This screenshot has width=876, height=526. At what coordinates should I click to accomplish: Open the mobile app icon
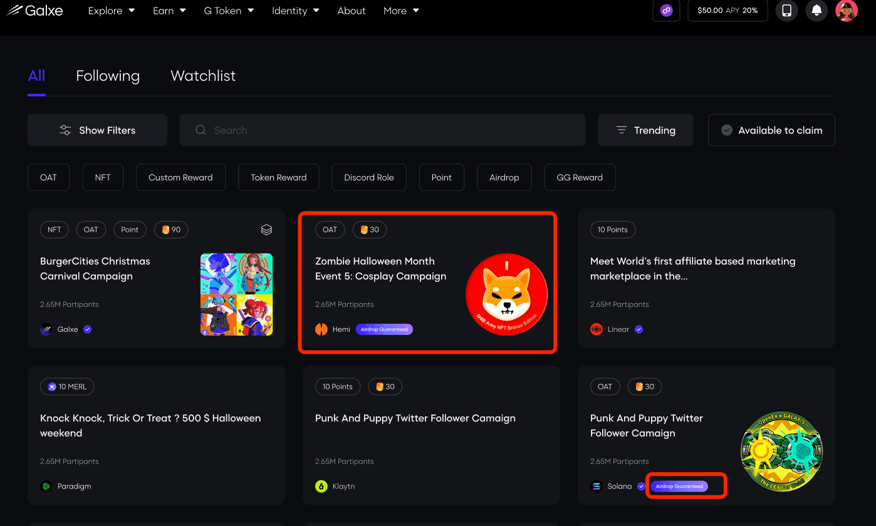coord(786,11)
